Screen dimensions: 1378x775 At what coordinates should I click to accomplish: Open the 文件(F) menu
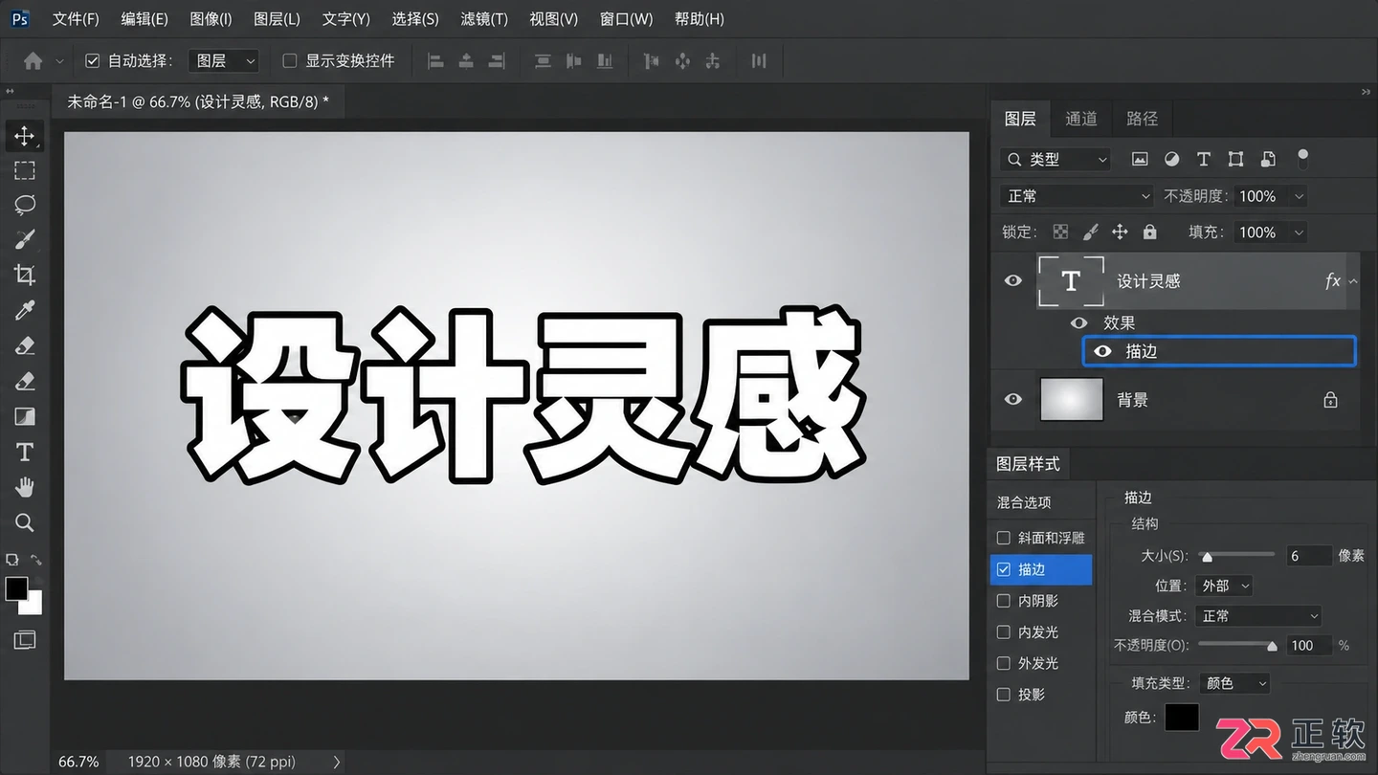(76, 19)
